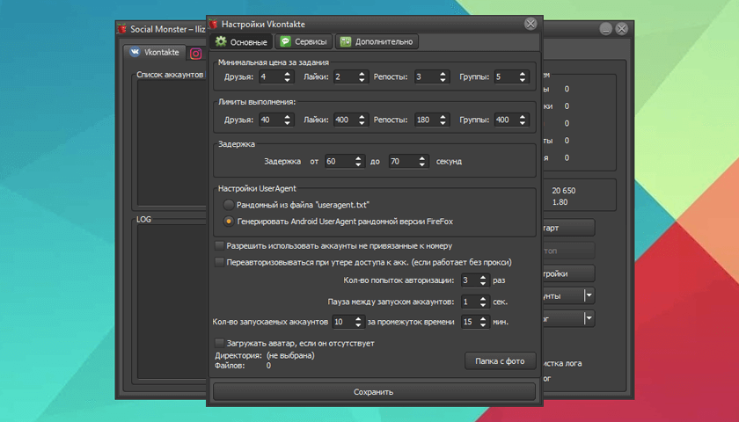The image size is (739, 422).
Task: Adjust stepper for Пауза между запуском аккаунтов
Action: click(483, 302)
